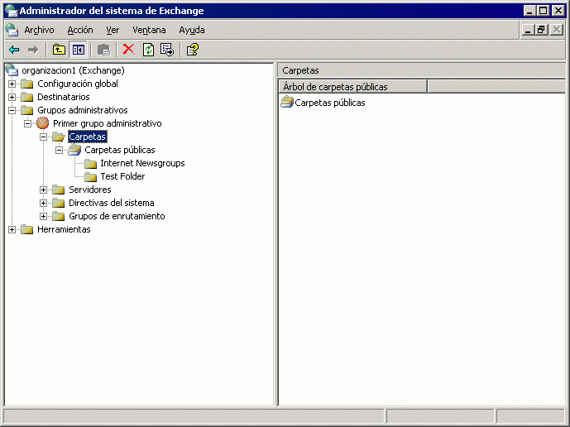570x427 pixels.
Task: Click the empty second column header
Action: tap(496, 87)
